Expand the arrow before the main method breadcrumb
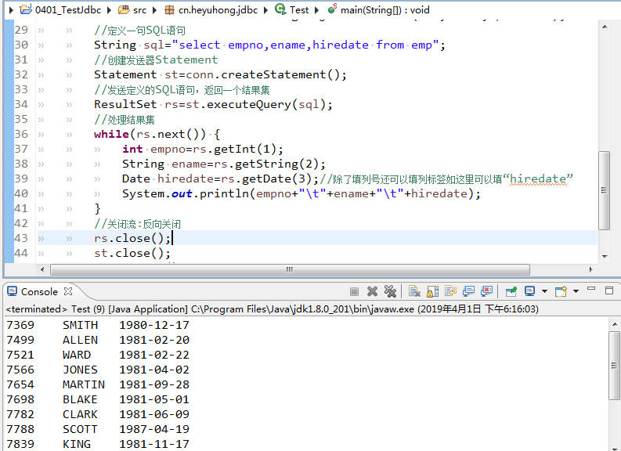The width and height of the screenshot is (621, 451). tap(317, 10)
